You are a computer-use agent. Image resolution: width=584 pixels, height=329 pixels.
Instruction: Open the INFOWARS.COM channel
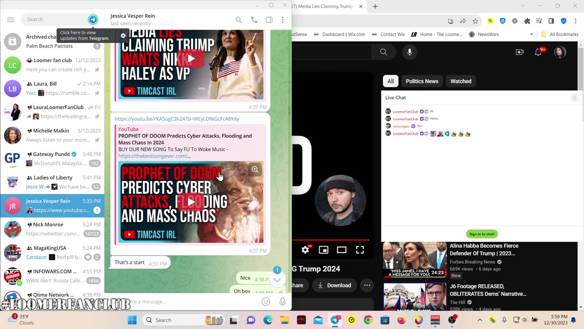52,276
